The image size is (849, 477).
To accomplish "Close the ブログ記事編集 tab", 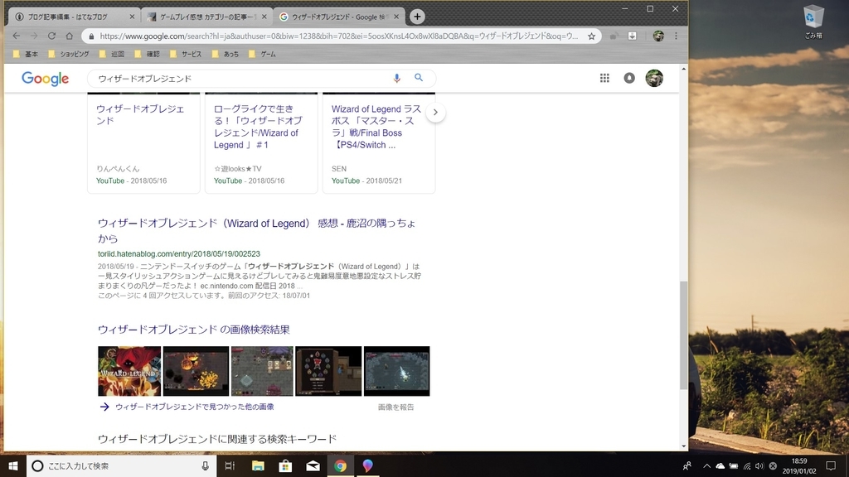I will click(x=132, y=17).
